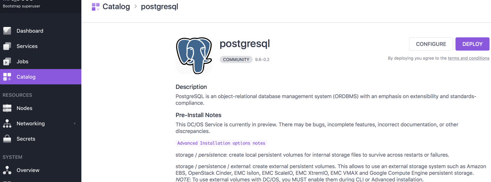Click the Services stack icon

[7, 46]
